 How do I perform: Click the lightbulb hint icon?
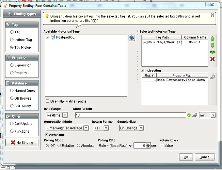[47, 16]
